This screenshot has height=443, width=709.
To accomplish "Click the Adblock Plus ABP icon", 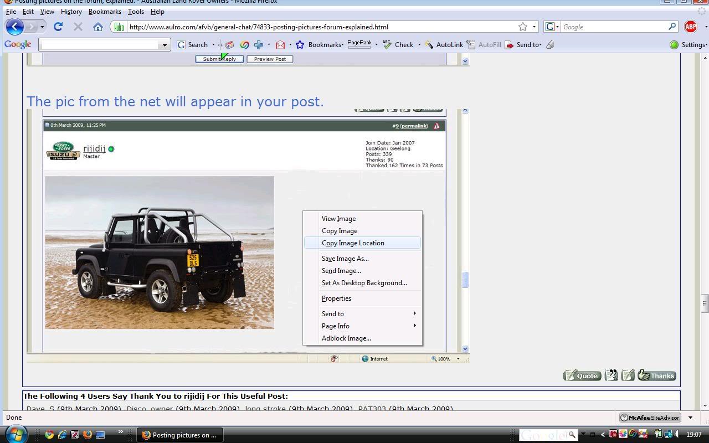I will pos(690,27).
